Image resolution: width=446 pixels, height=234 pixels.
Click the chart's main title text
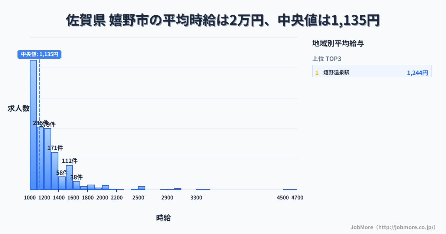223,20
